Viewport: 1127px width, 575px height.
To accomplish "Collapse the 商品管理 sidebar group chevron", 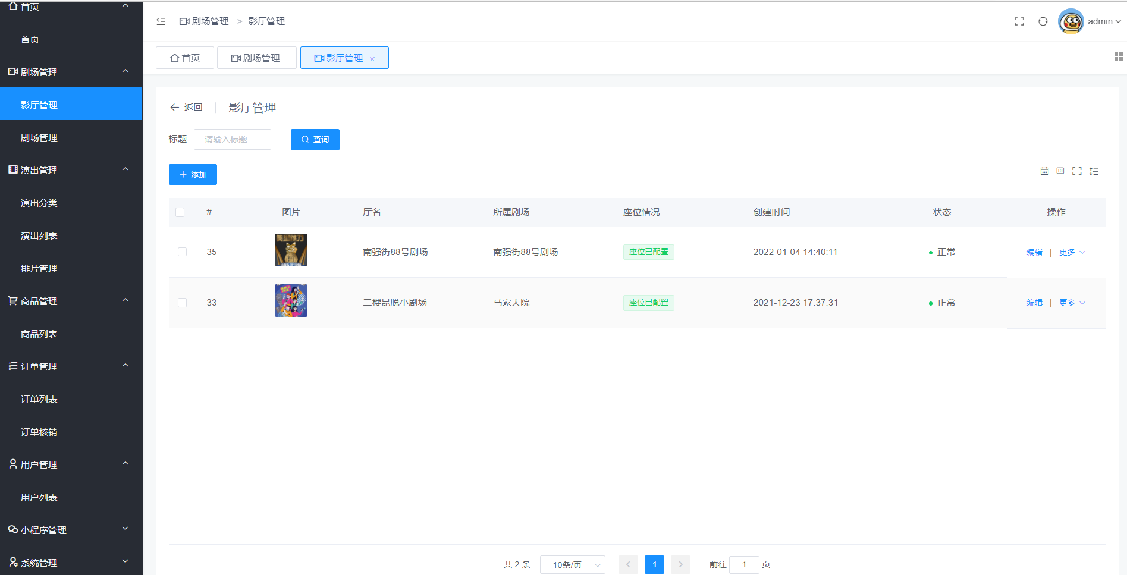I will click(125, 300).
